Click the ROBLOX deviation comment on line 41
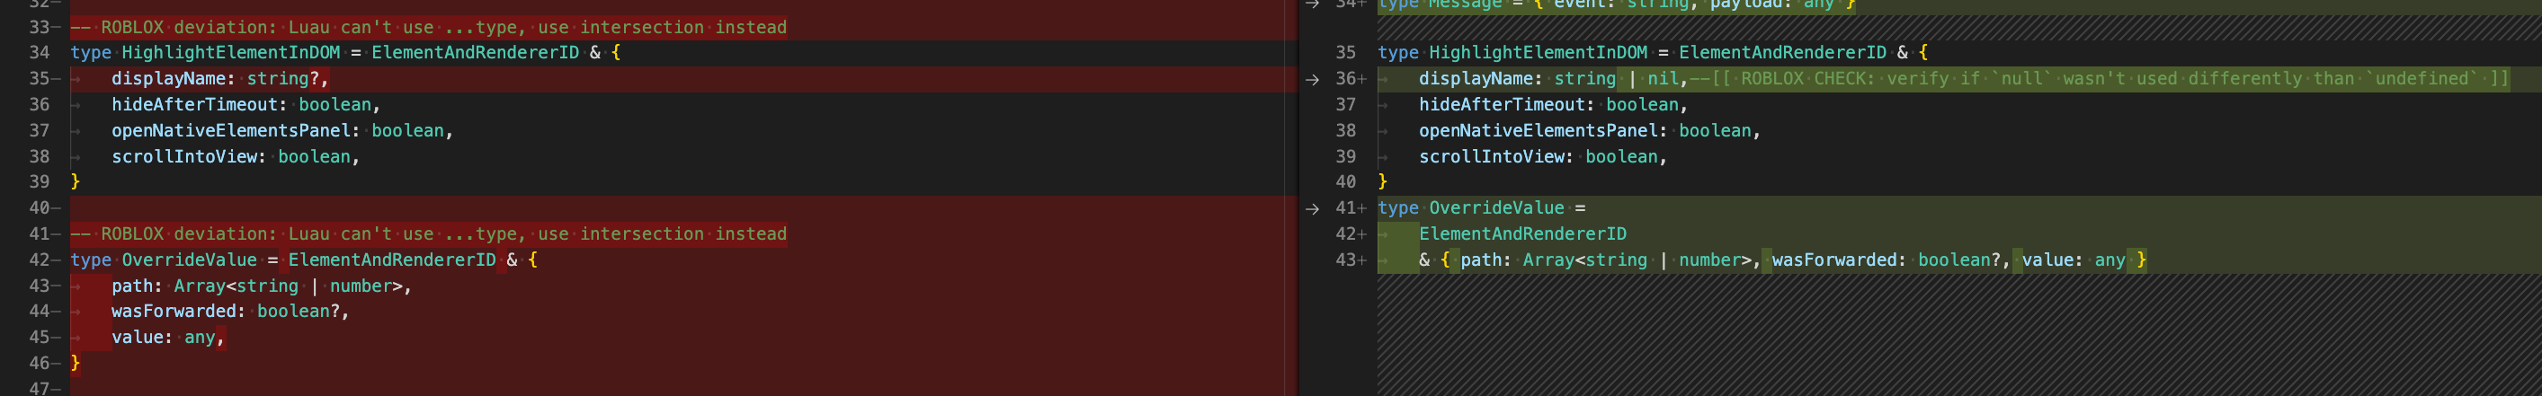The height and width of the screenshot is (396, 2542). point(443,234)
